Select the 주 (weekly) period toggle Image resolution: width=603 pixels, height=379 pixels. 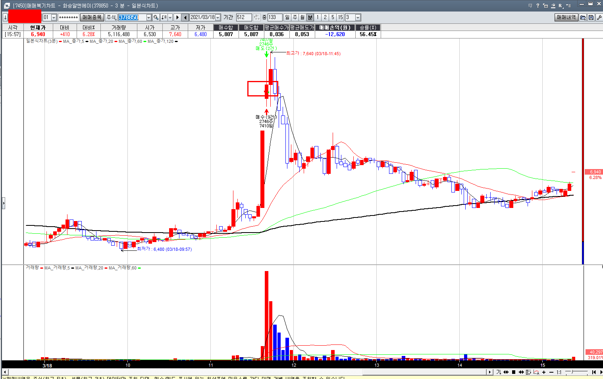[295, 17]
